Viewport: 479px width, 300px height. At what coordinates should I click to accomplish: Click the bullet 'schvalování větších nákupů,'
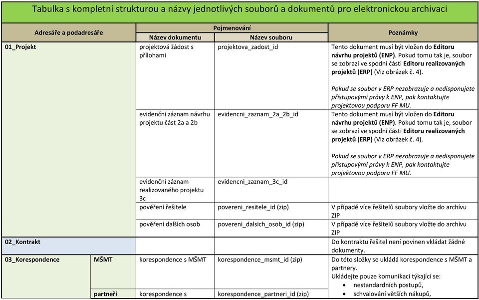point(392,294)
